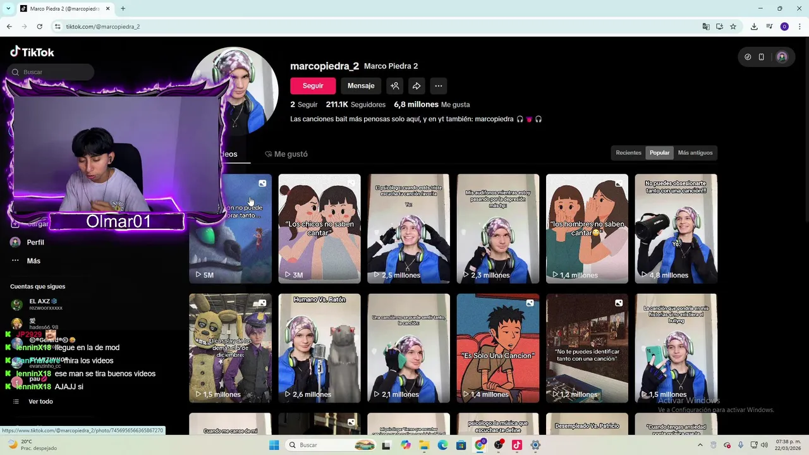This screenshot has width=809, height=455.
Task: View the 211.1K Seguidores list
Action: coord(355,104)
